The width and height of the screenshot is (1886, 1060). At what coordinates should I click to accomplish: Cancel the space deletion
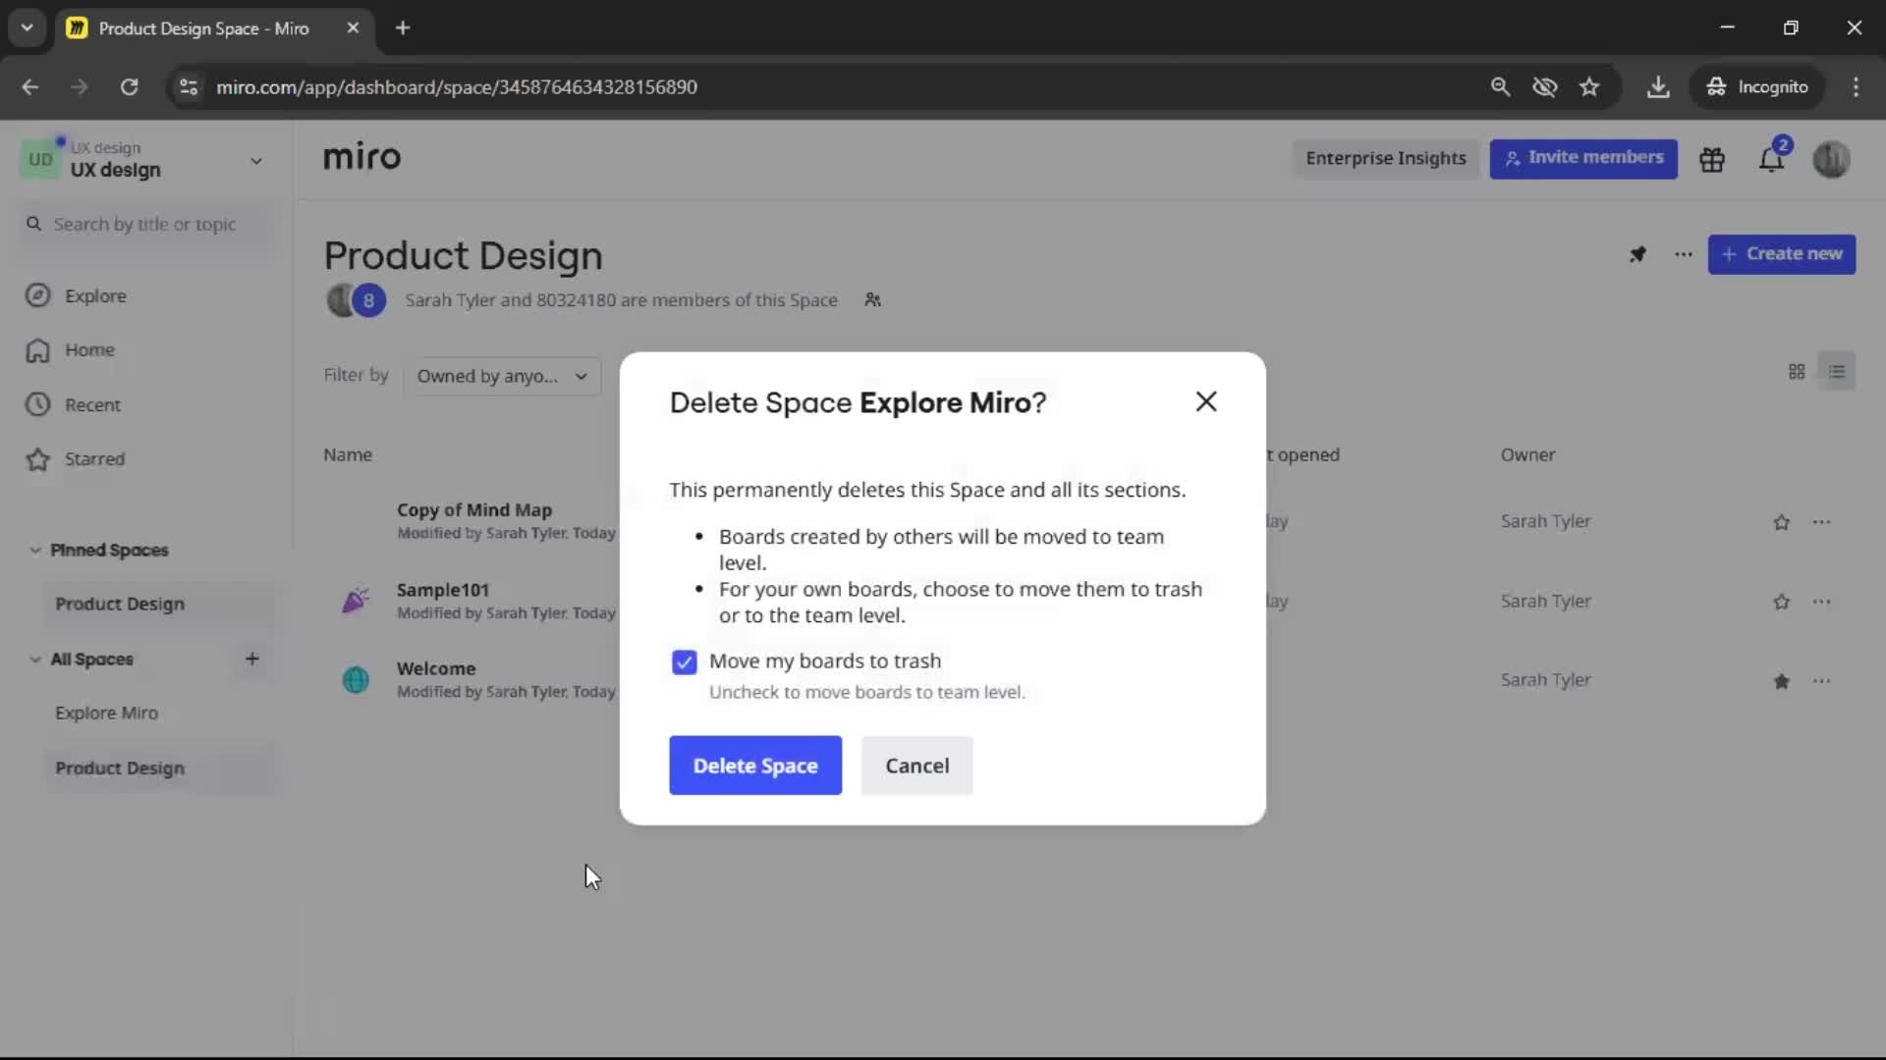917,766
